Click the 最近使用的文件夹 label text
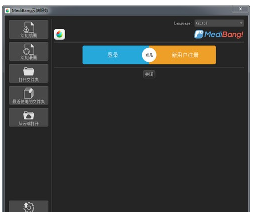The image size is (254, 212). [x=29, y=102]
